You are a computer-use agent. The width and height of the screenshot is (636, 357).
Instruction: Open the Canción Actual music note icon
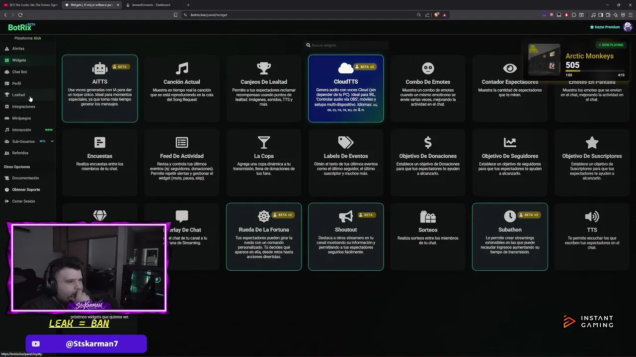(182, 68)
